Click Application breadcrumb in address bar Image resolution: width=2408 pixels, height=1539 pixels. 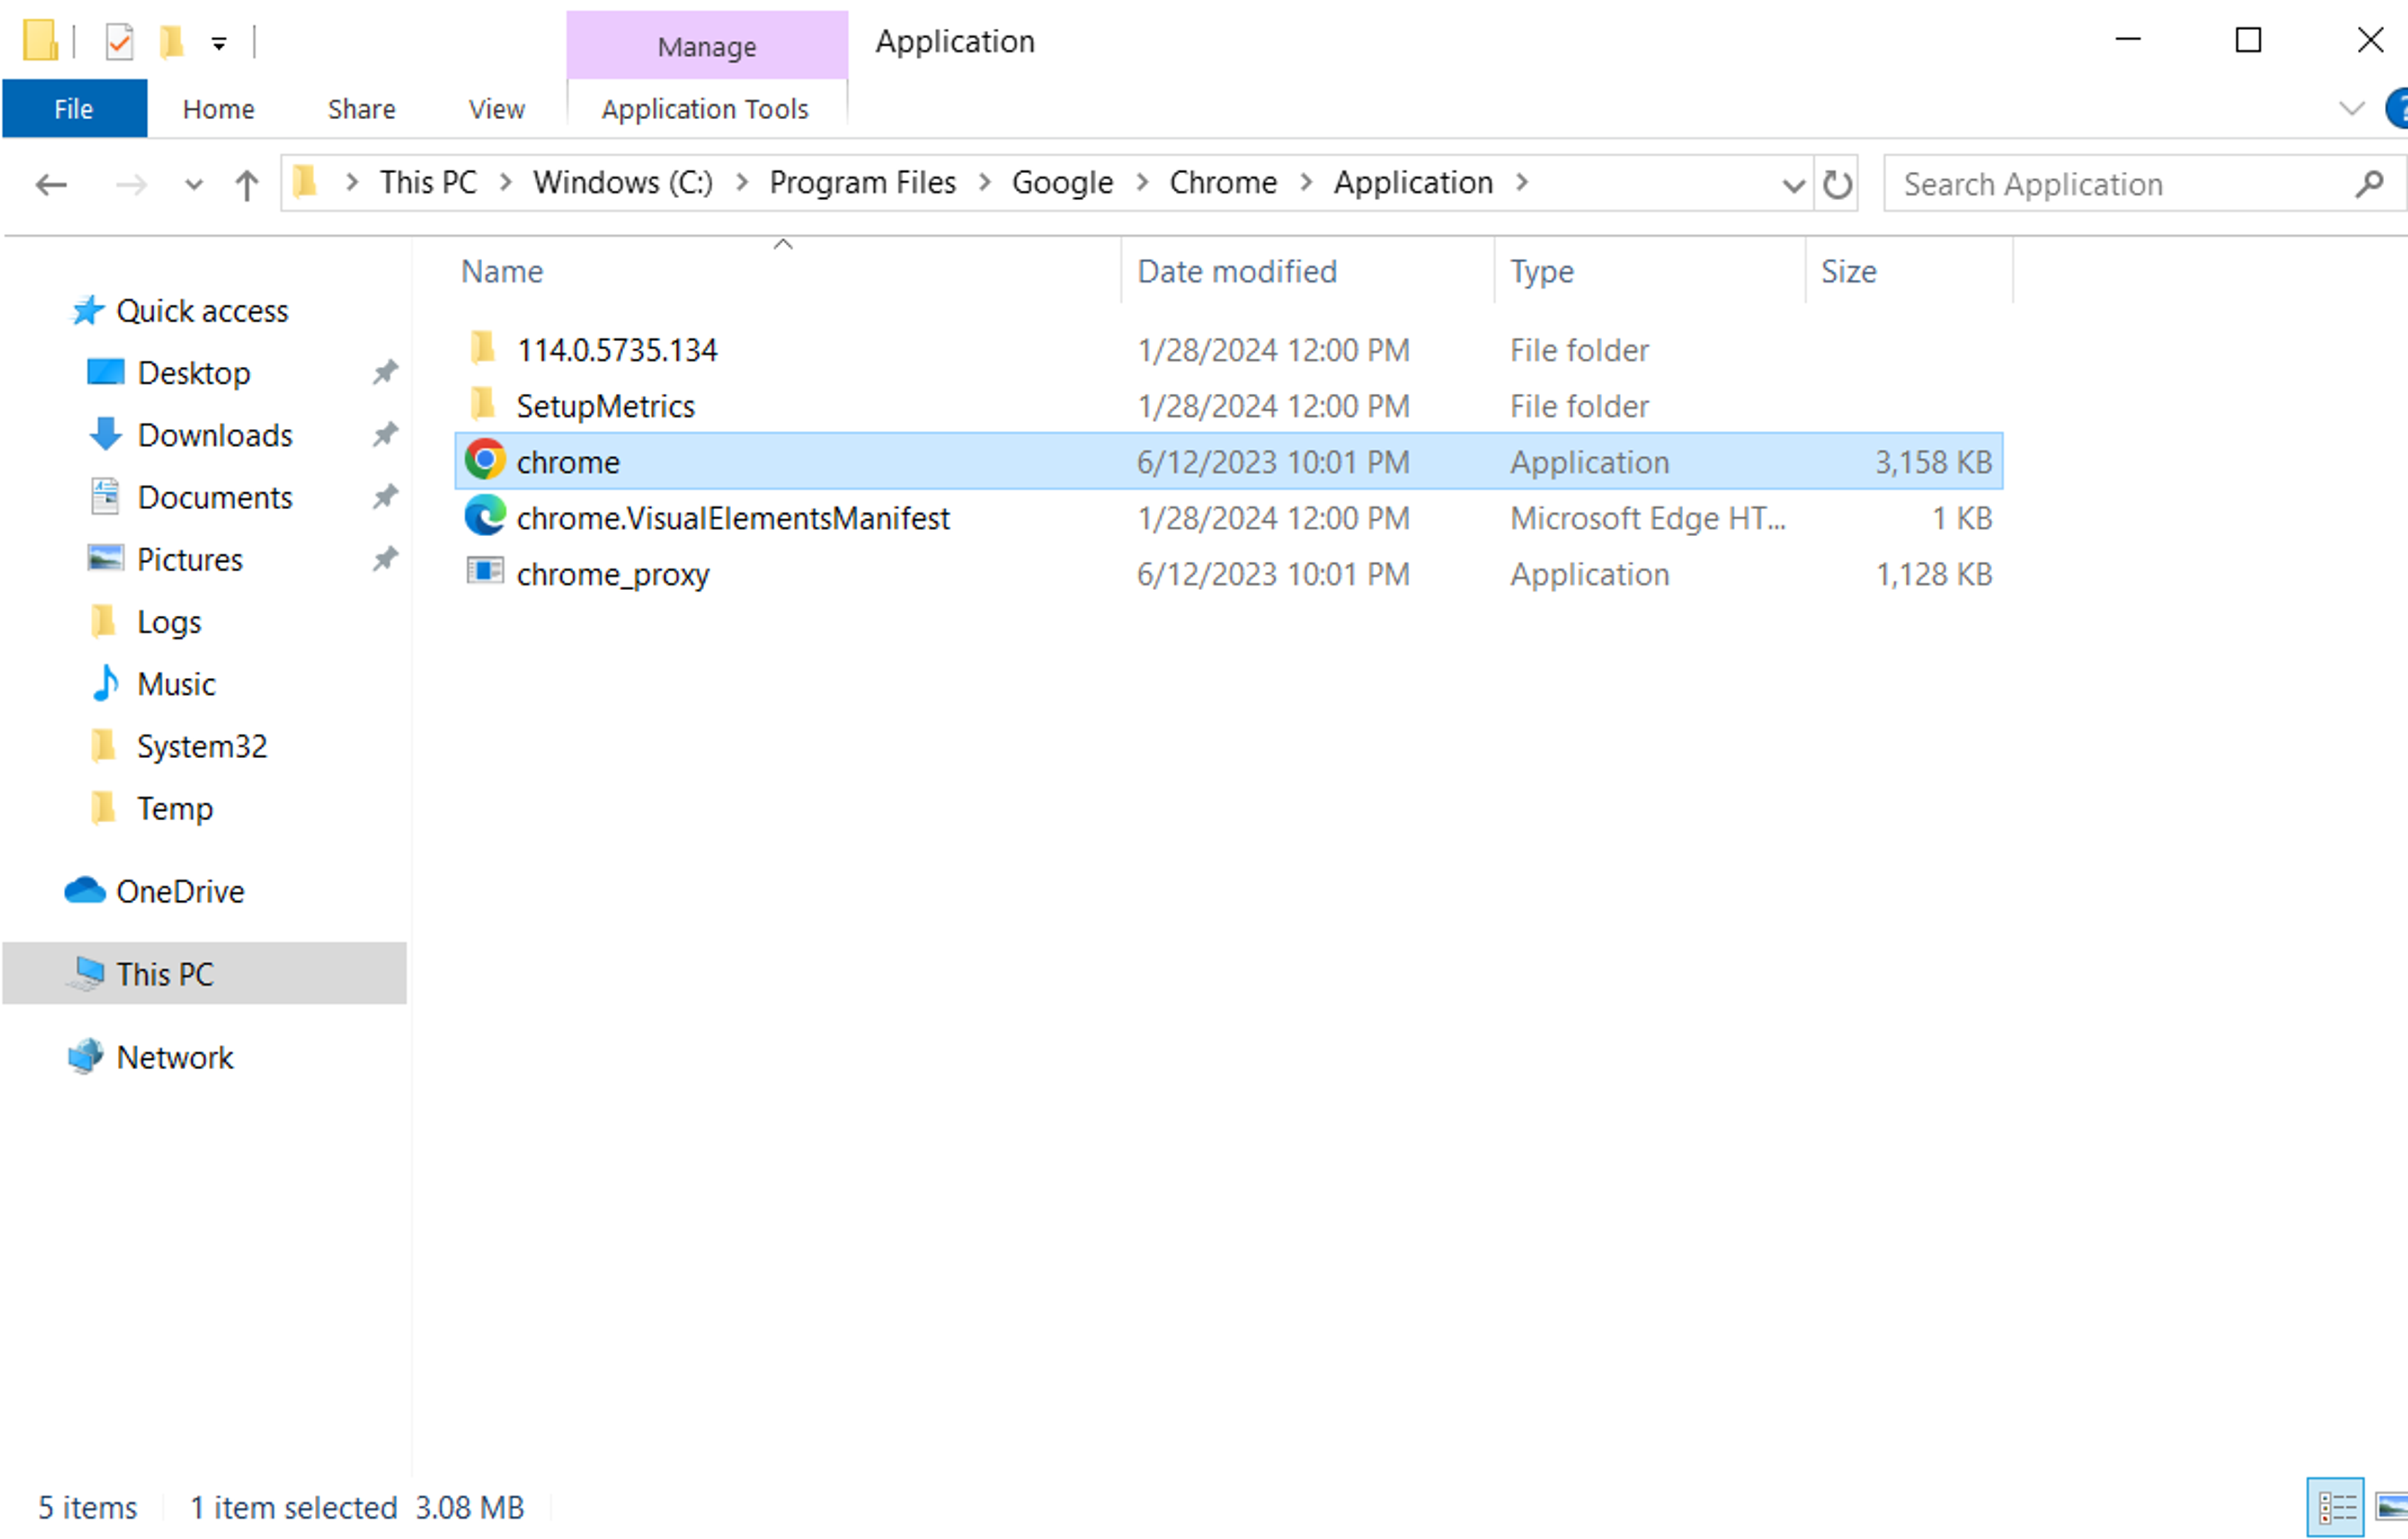pyautogui.click(x=1413, y=183)
